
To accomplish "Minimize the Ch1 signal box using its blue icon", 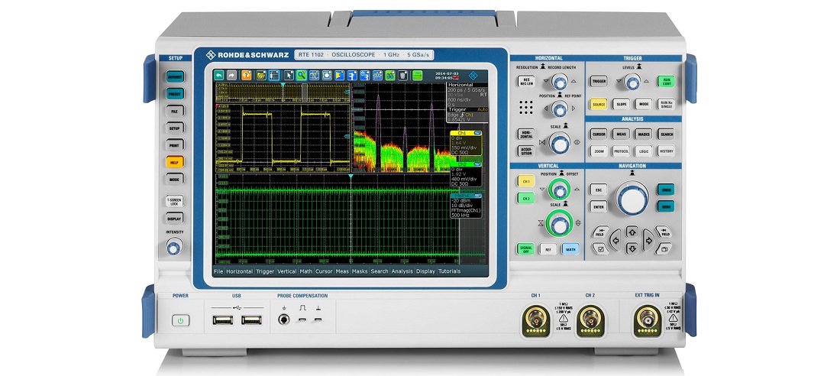I will (477, 132).
